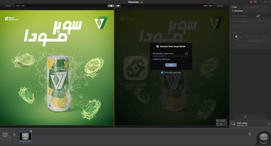Open the GPU selection dropdown
Screen dimensions: 271x146
tap(256, 7)
